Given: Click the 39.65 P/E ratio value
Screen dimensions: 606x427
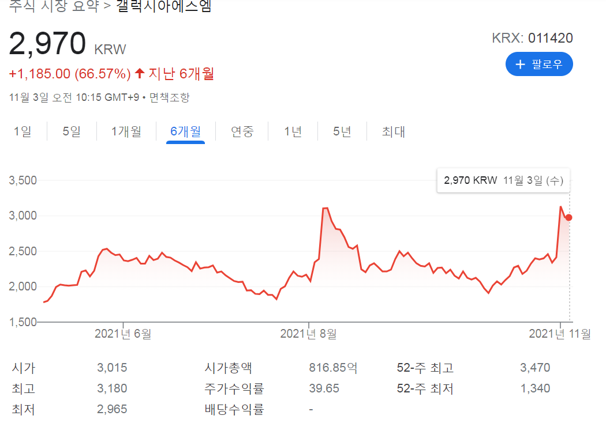Looking at the screenshot, I should coord(324,388).
